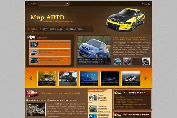
Task: Open Практичность турбированного двигателя article
Action: (51, 100)
